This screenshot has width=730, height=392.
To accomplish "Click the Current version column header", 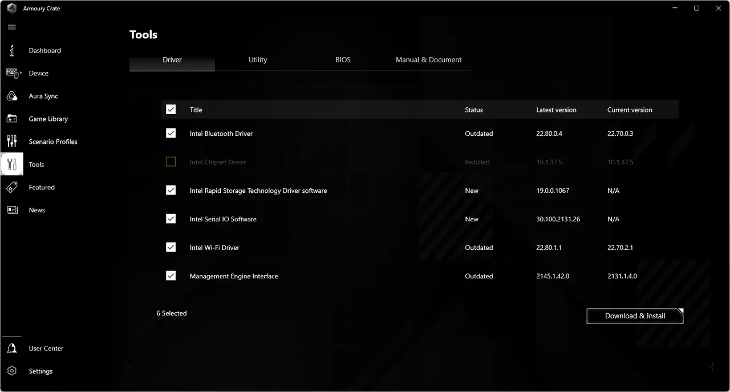I will point(630,110).
